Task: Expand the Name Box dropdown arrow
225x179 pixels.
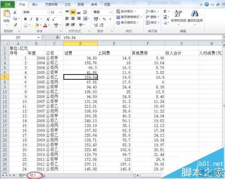Action: [39, 37]
